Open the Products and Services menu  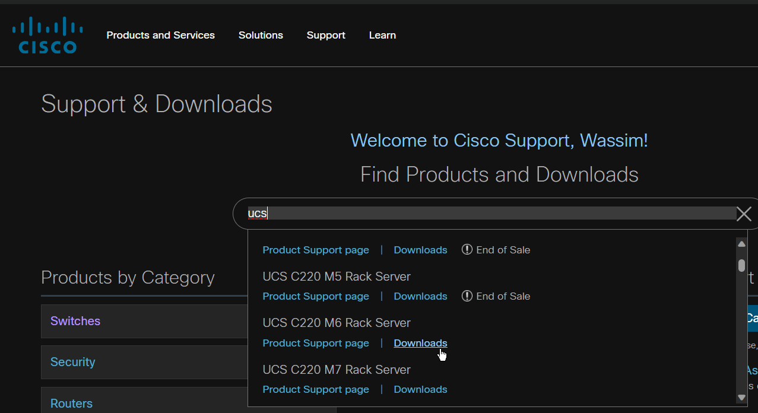pyautogui.click(x=161, y=35)
